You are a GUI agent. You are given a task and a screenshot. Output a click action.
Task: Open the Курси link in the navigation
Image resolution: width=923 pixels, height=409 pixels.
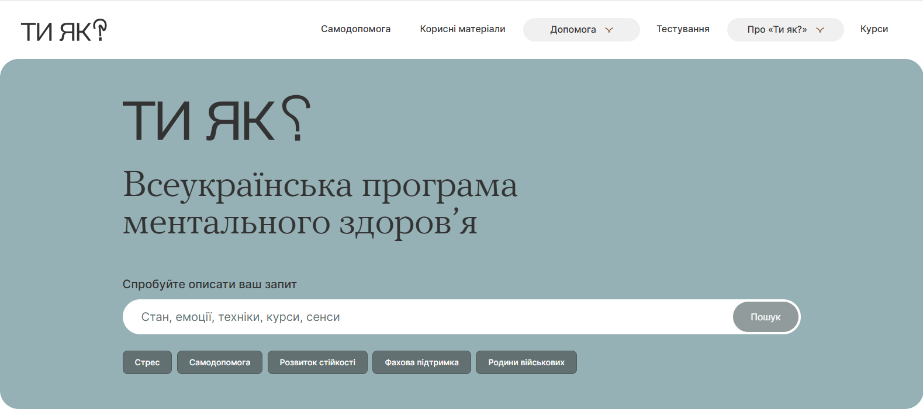tap(874, 29)
